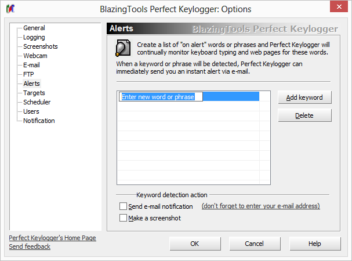Switch to the Targets section

click(x=34, y=93)
